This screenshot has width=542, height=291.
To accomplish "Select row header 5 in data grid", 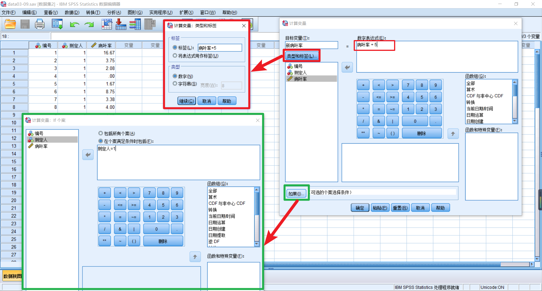I will [x=14, y=84].
